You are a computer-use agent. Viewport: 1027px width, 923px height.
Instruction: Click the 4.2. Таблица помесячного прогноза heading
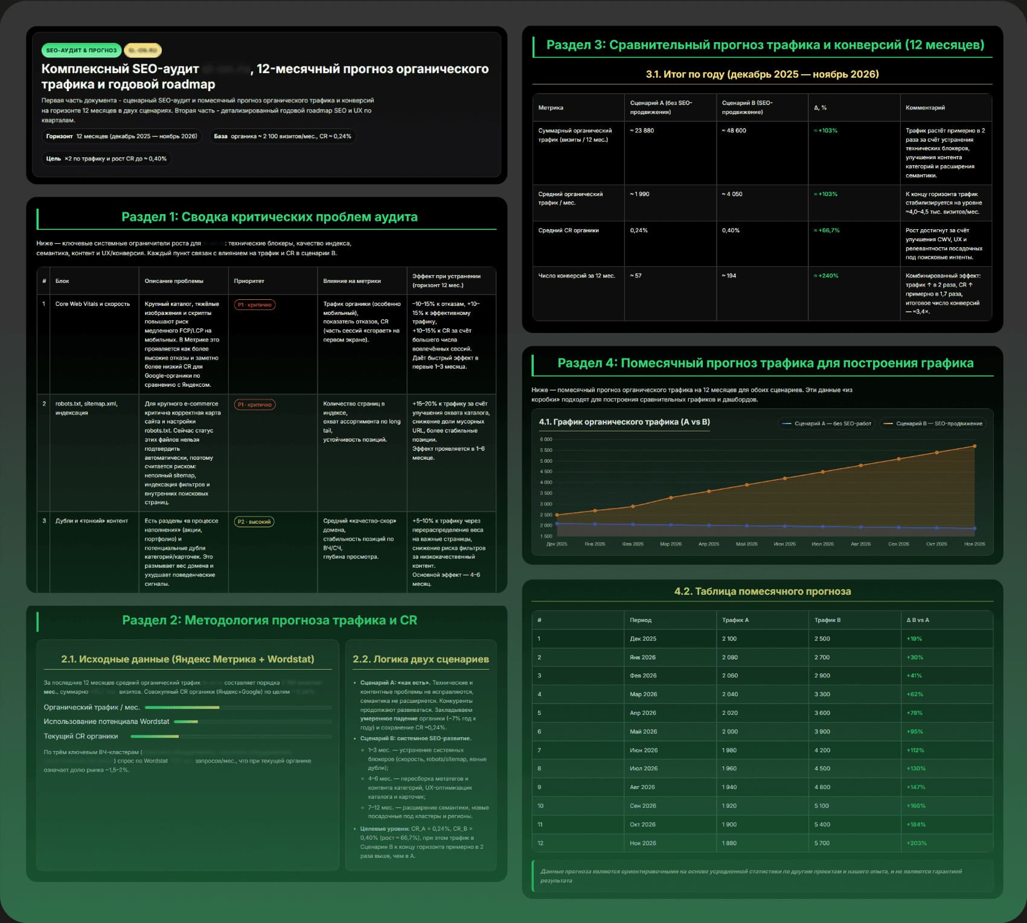tap(762, 591)
